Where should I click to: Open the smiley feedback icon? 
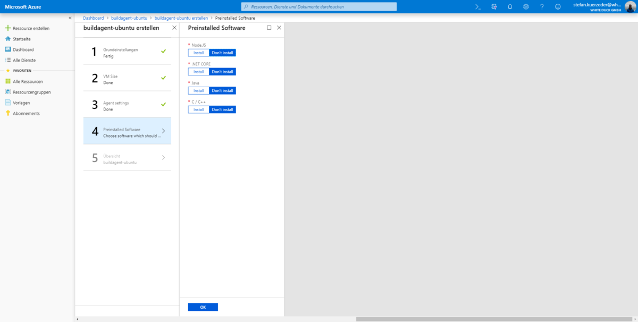[x=557, y=6]
